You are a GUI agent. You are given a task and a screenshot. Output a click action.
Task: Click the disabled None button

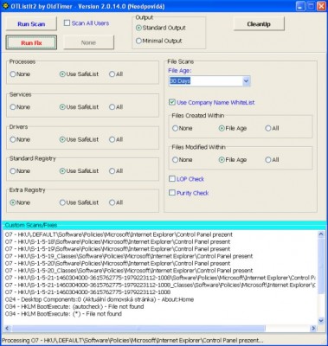point(88,42)
